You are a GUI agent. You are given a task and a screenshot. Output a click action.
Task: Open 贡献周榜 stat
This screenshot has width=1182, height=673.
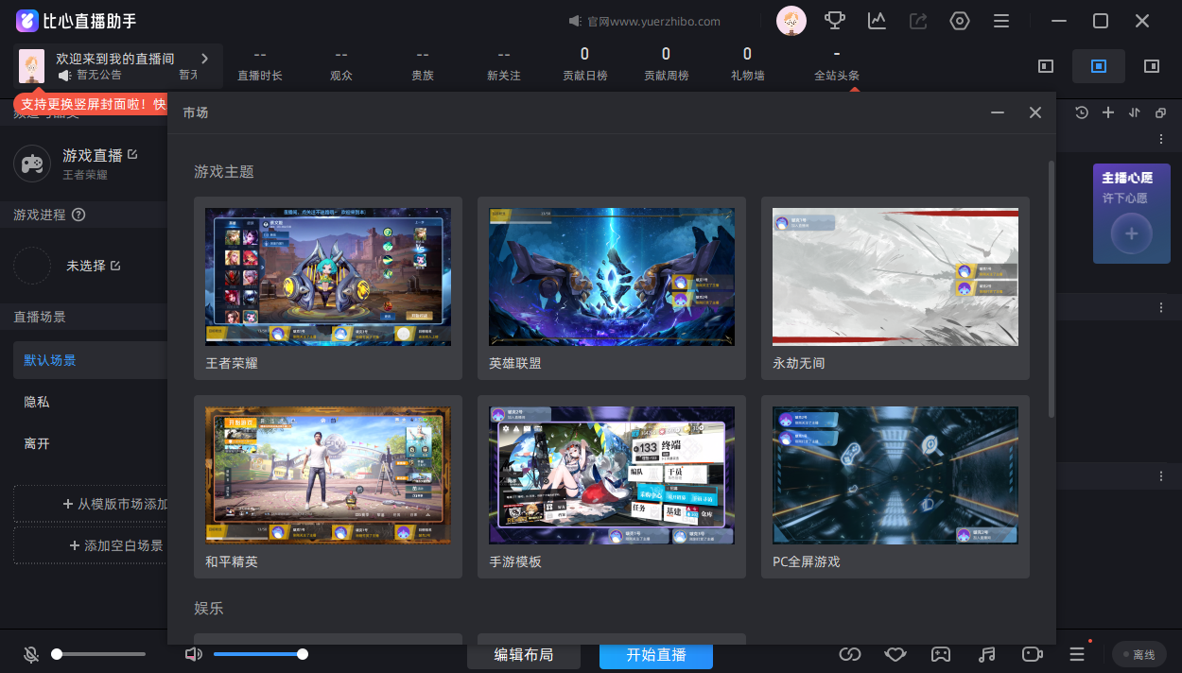666,64
